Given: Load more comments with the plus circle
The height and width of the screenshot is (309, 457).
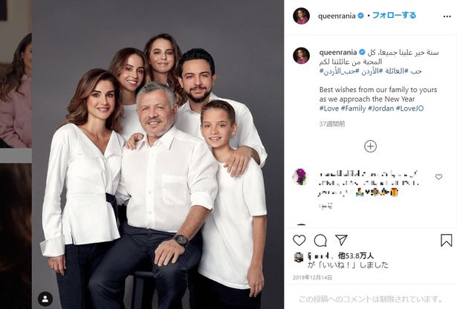Looking at the screenshot, I should coord(371,146).
